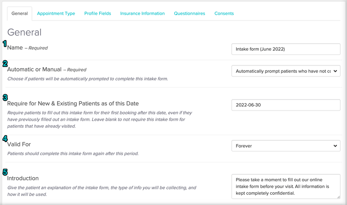Select the number 3 marker above Require for Patients
The width and height of the screenshot is (347, 205).
[5, 97]
